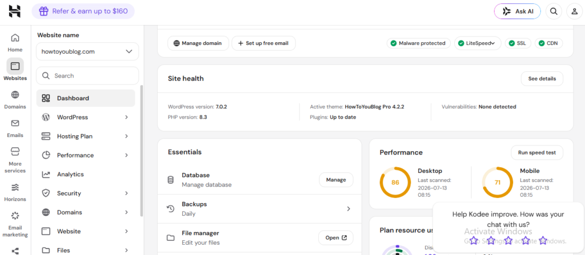Click the Performance pie icon
Viewport: 585px width, 255px height.
click(x=46, y=155)
